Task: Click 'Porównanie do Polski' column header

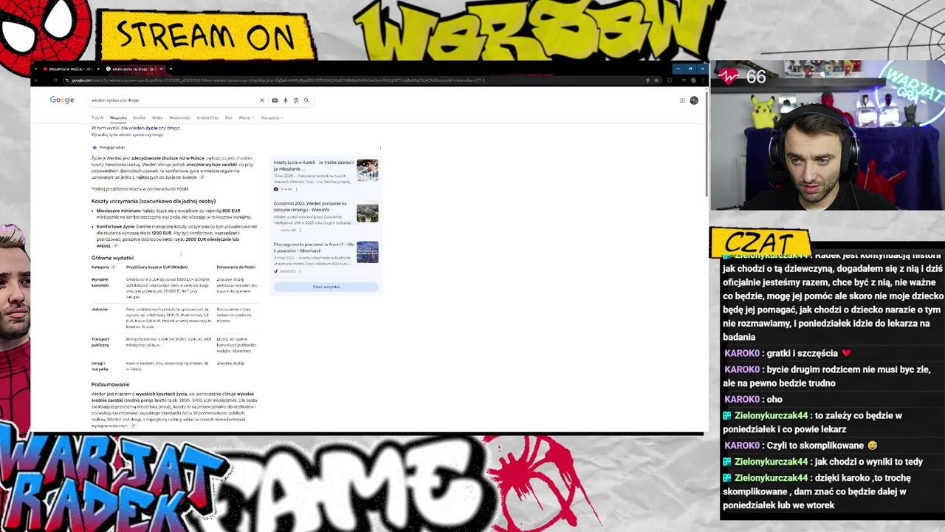Action: 236,267
